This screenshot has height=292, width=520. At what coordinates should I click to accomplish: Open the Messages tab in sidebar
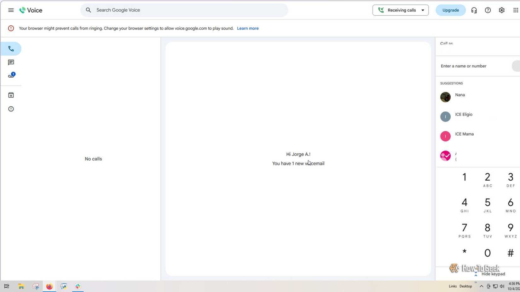tap(11, 62)
